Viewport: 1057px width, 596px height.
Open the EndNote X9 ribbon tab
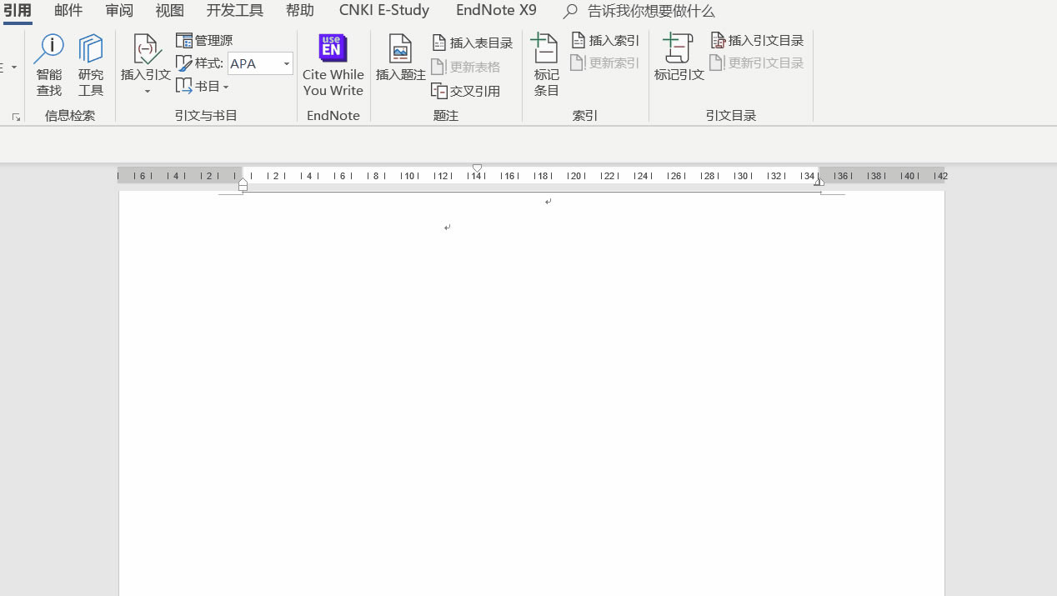pyautogui.click(x=496, y=10)
